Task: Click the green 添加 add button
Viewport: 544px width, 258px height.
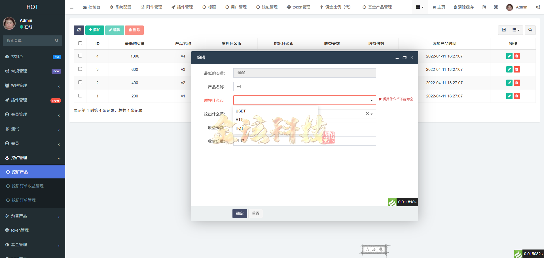Action: point(95,30)
